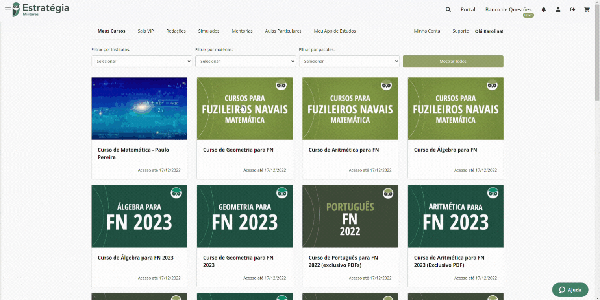Click title Curso de Geometria para FN 2023
The width and height of the screenshot is (600, 300).
click(x=238, y=262)
